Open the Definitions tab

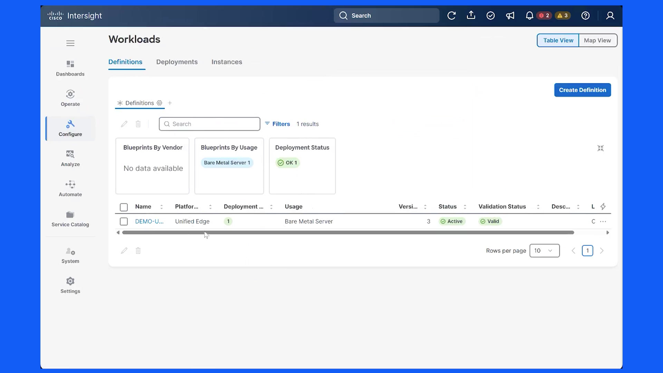125,62
